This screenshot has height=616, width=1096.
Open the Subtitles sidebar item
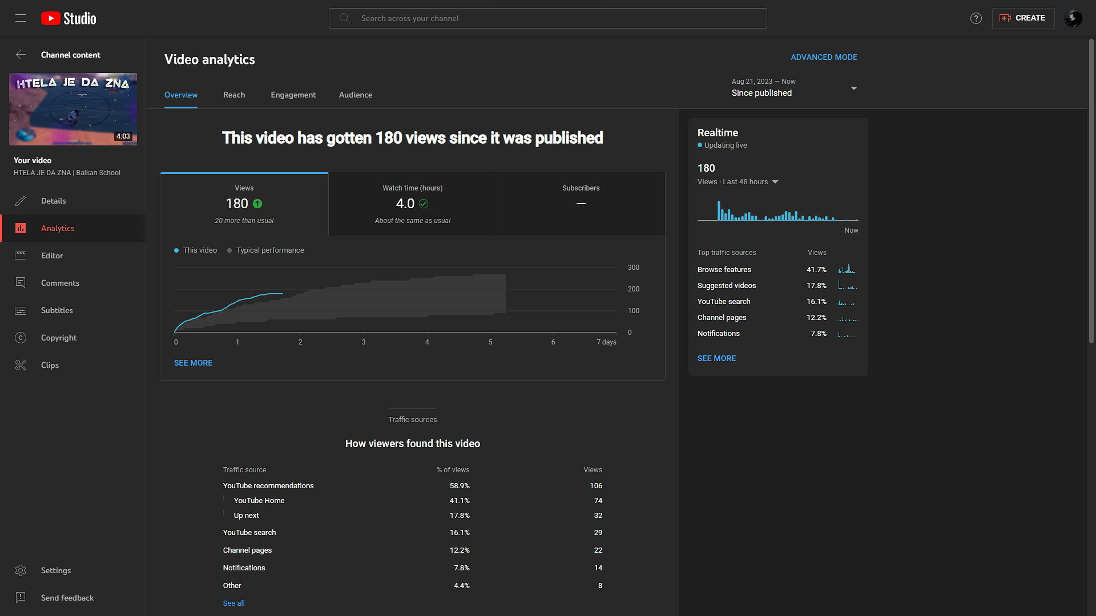coord(73,310)
